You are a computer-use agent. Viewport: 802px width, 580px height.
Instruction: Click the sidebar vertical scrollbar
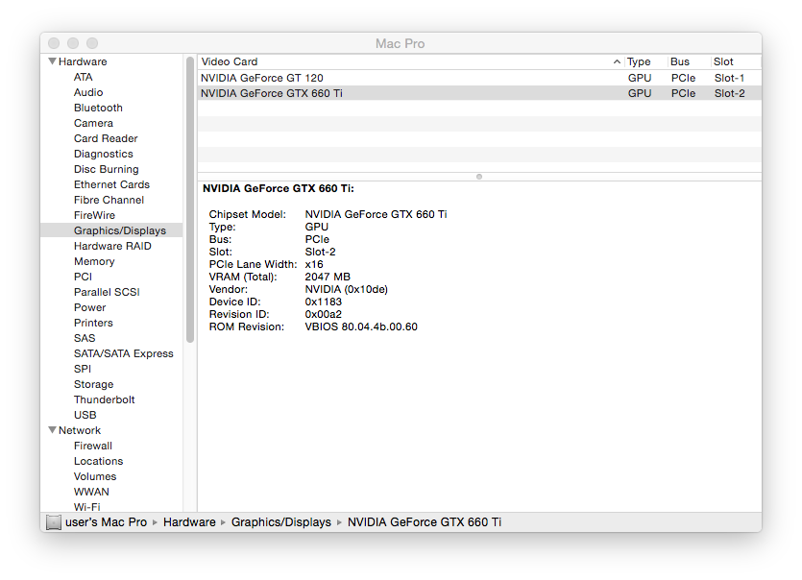point(190,200)
